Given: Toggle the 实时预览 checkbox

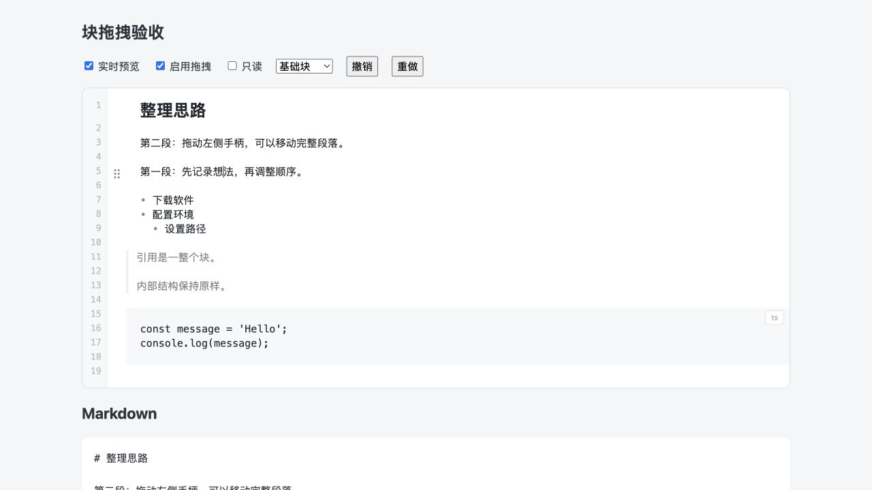Looking at the screenshot, I should pyautogui.click(x=89, y=65).
